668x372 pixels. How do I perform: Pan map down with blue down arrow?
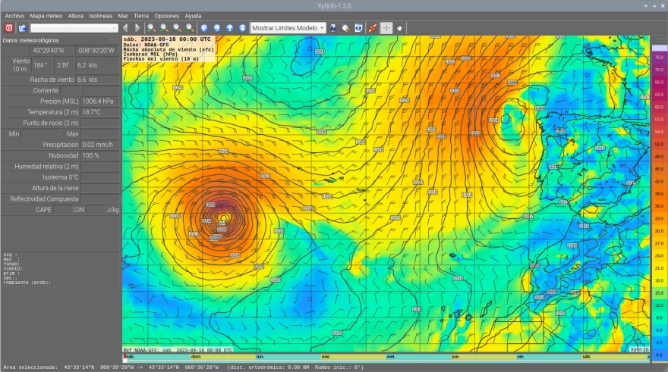pyautogui.click(x=242, y=27)
